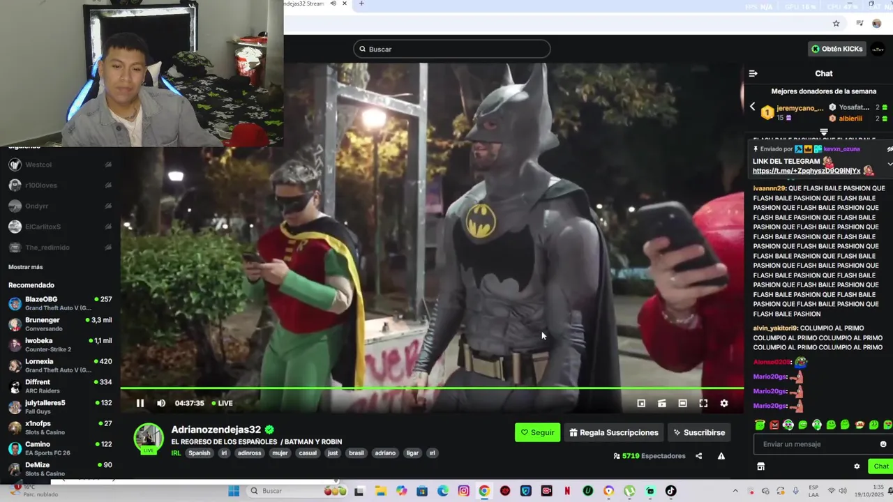Open File Explorer from the taskbar
The image size is (893, 502).
(x=380, y=491)
